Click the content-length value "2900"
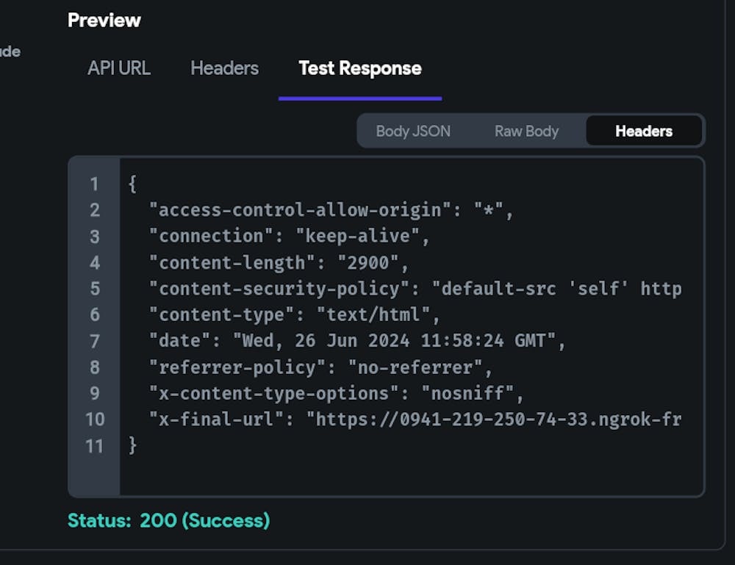The height and width of the screenshot is (565, 735). pyautogui.click(x=367, y=263)
